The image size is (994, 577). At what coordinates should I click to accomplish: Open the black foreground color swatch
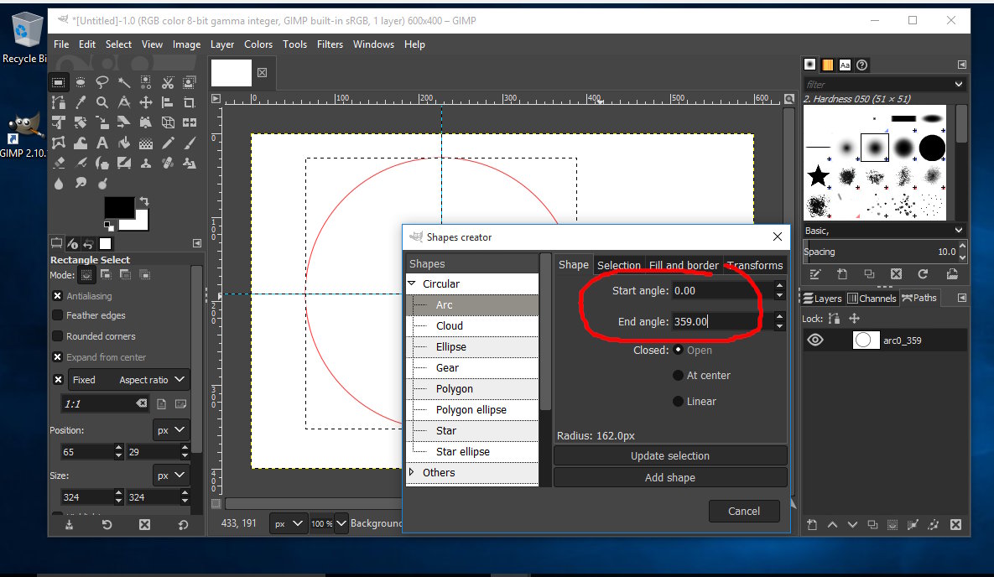pyautogui.click(x=118, y=207)
